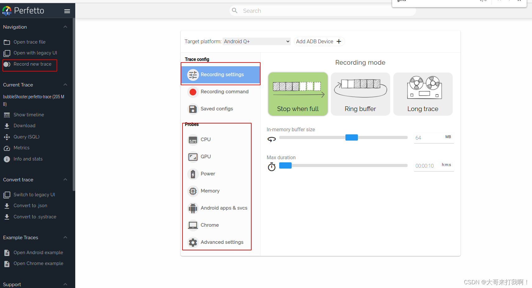This screenshot has height=288, width=532.
Task: Open the Recording command tab
Action: [x=220, y=92]
